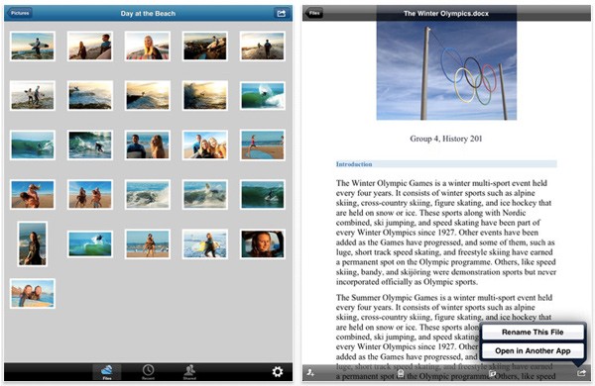The image size is (595, 386).
Task: Open the portrait-orientation photo of woman
Action: coord(33,243)
